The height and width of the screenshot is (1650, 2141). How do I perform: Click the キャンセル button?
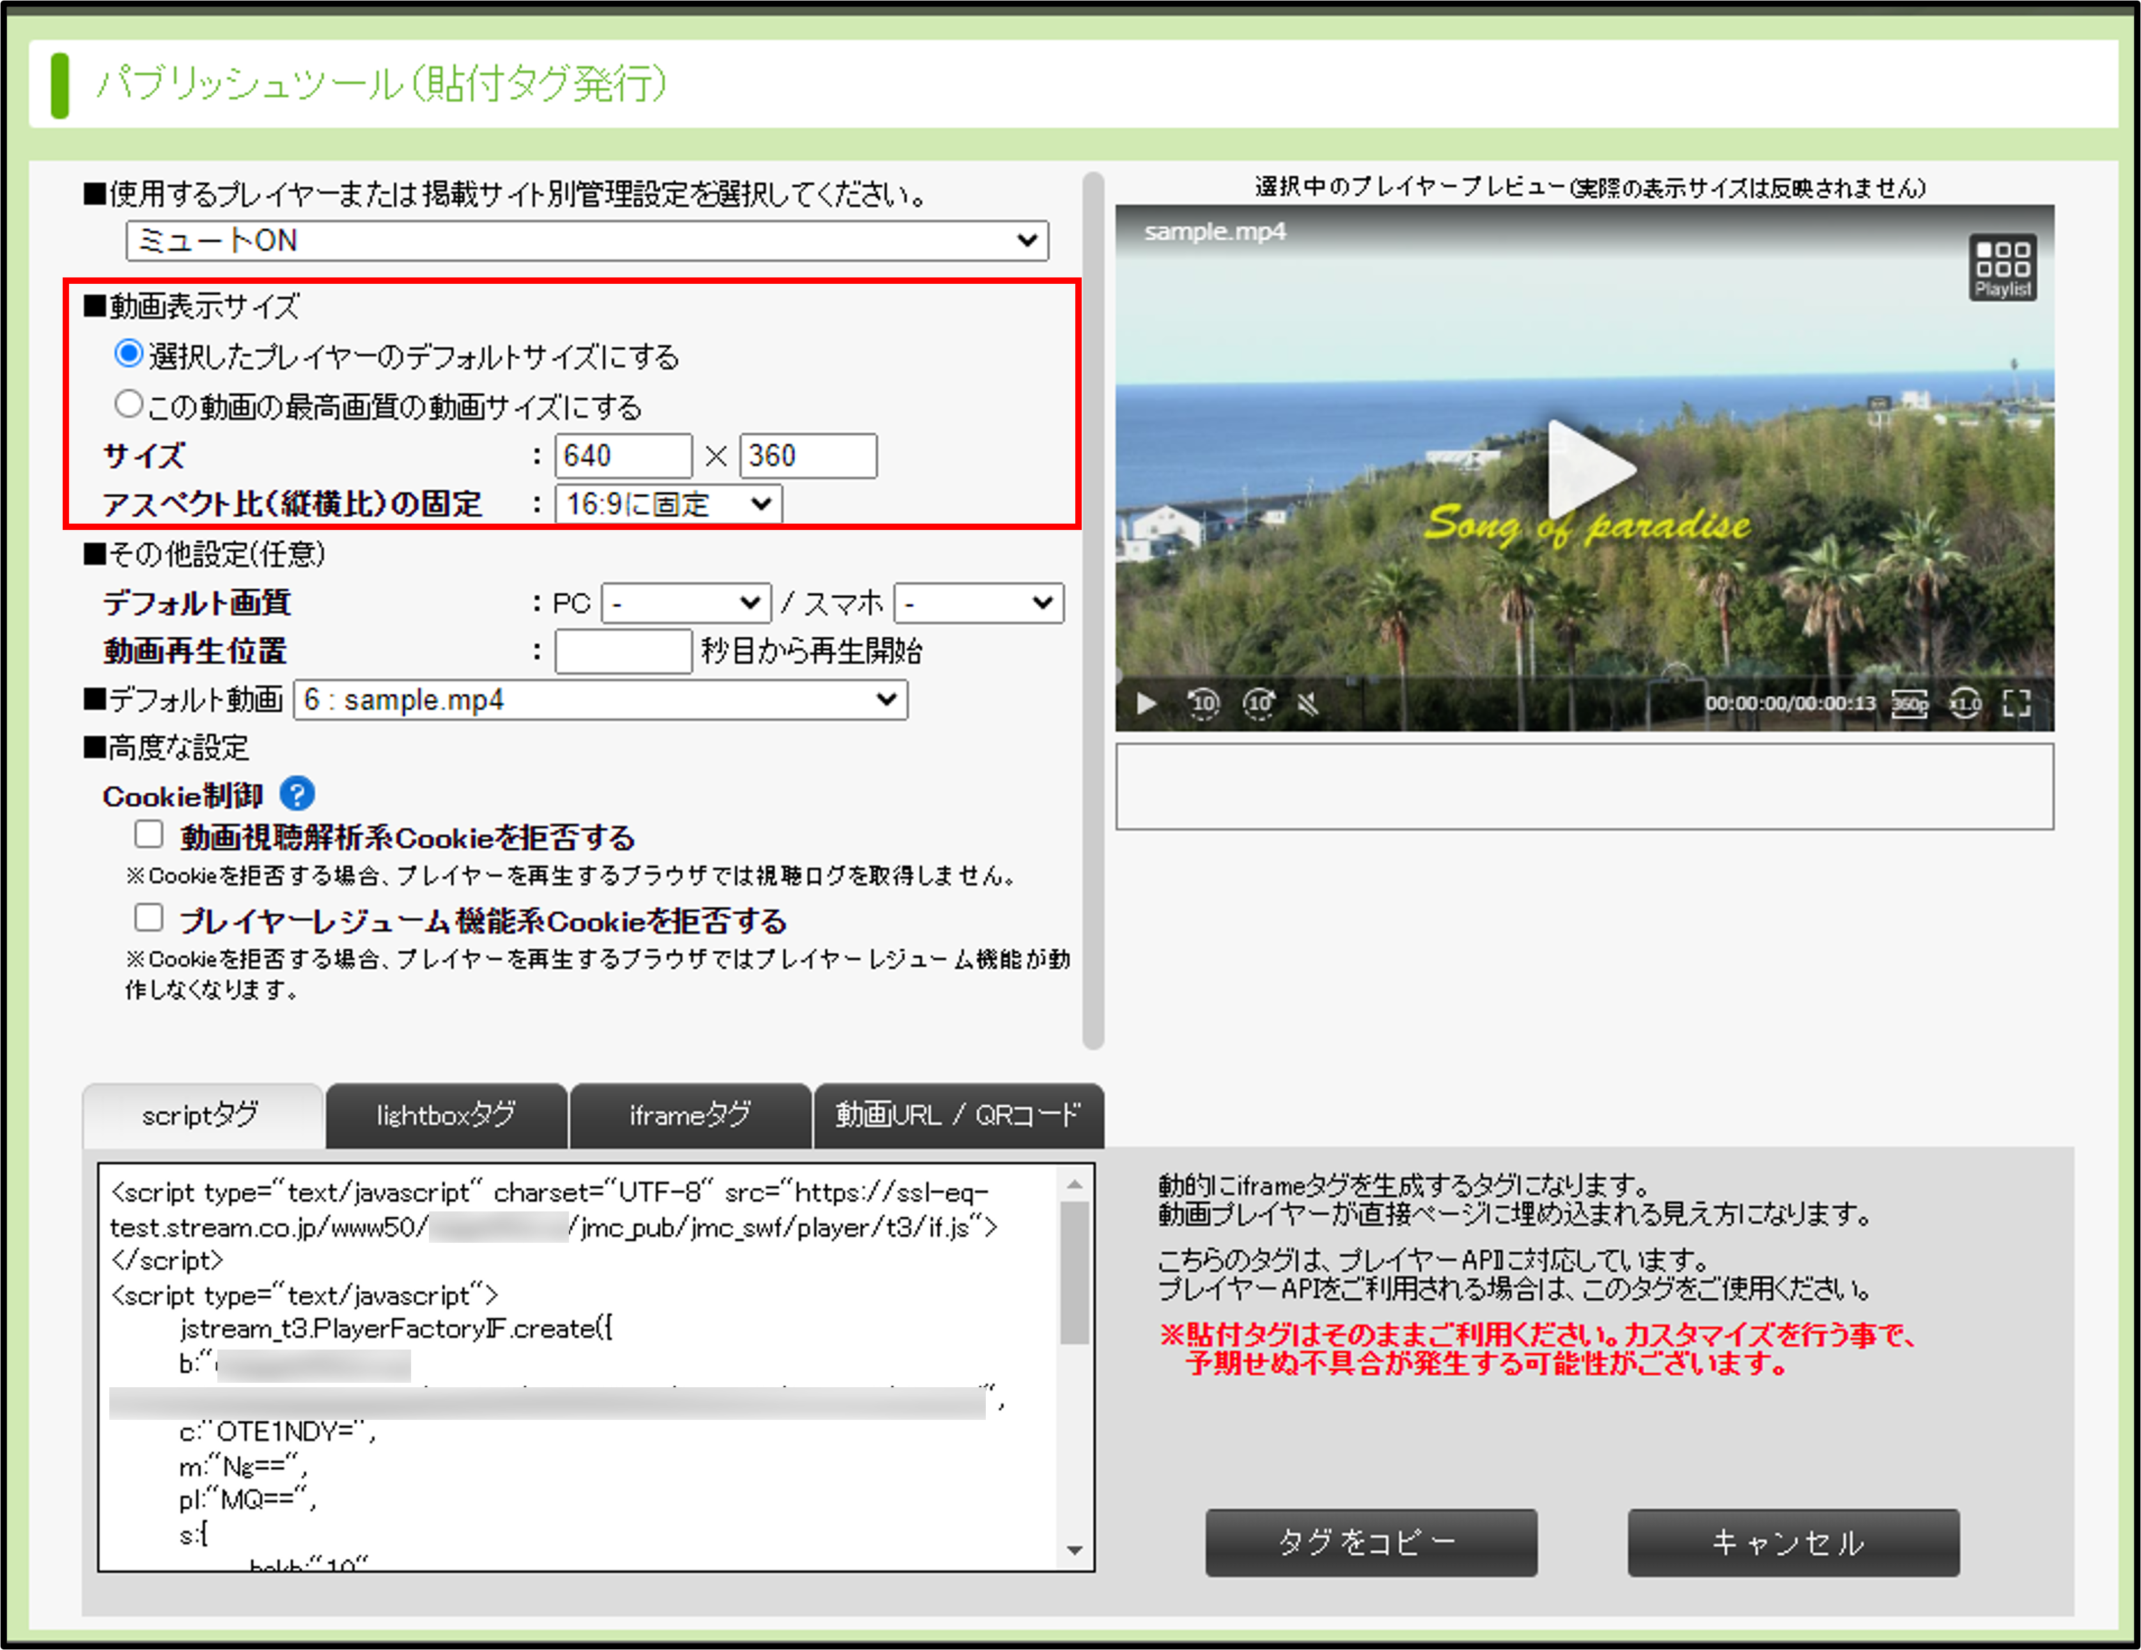click(x=1793, y=1542)
